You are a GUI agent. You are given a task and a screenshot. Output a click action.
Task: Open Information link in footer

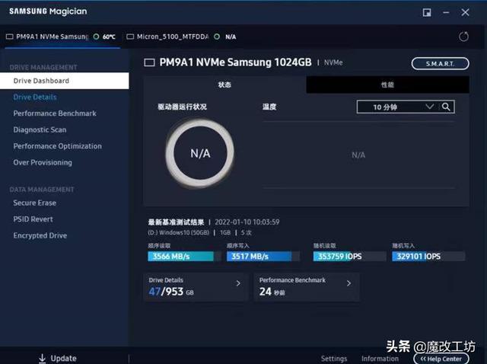tap(380, 359)
